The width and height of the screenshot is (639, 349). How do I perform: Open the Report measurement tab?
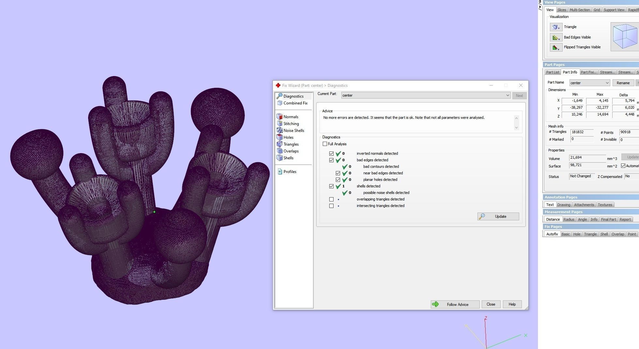pyautogui.click(x=625, y=219)
